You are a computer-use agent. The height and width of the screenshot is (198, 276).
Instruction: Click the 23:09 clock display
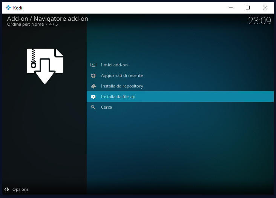point(259,21)
